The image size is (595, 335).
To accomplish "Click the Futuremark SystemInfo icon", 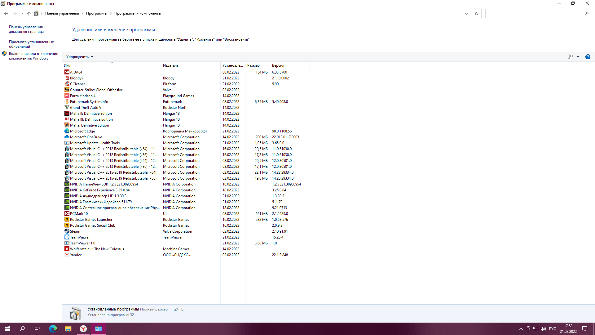I will click(67, 101).
